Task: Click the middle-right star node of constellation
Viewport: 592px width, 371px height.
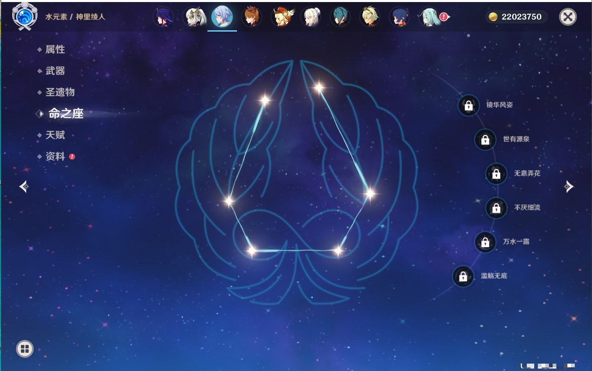Action: pos(370,193)
